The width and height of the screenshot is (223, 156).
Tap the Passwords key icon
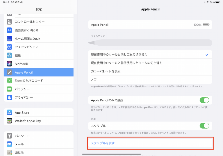tap(9, 136)
